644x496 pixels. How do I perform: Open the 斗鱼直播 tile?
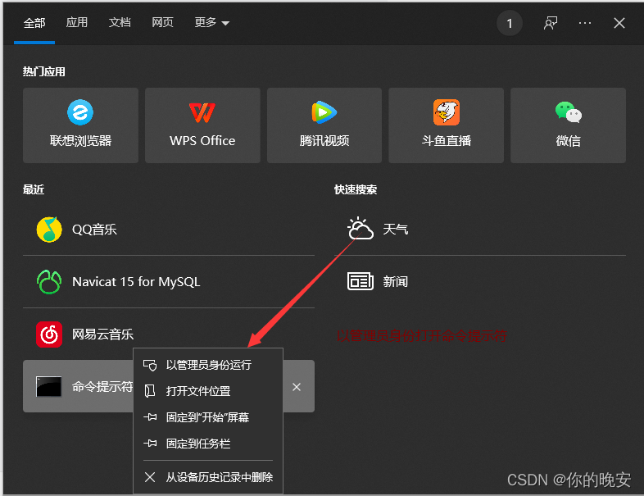(446, 125)
